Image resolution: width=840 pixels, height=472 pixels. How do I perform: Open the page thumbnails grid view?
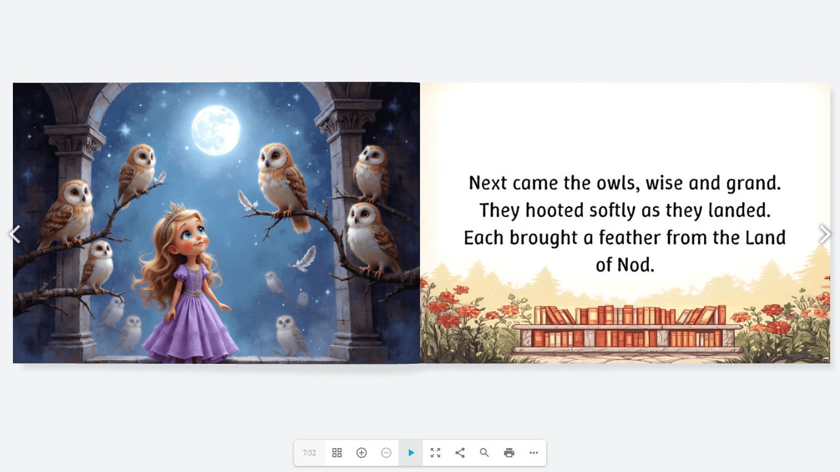[x=337, y=453]
